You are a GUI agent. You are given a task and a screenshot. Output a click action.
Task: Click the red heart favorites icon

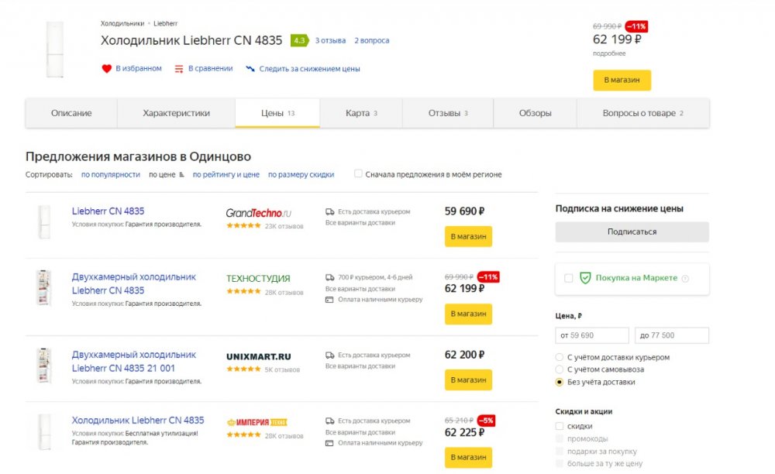[x=107, y=69]
